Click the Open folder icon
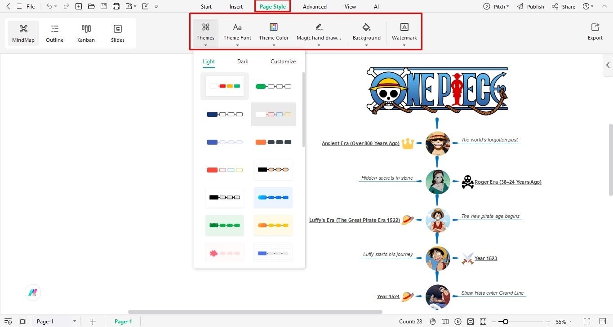The image size is (613, 327). (91, 7)
